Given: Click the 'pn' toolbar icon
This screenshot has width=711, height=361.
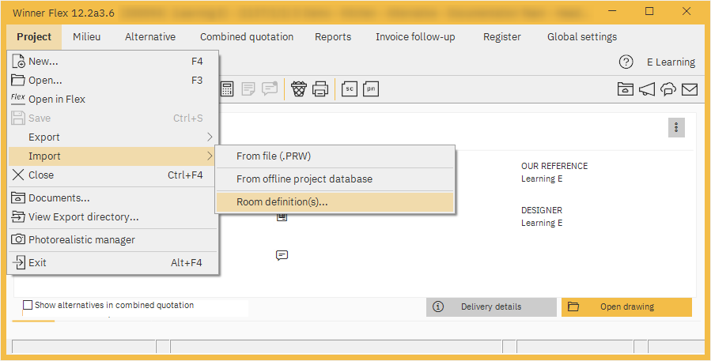Looking at the screenshot, I should tap(371, 89).
